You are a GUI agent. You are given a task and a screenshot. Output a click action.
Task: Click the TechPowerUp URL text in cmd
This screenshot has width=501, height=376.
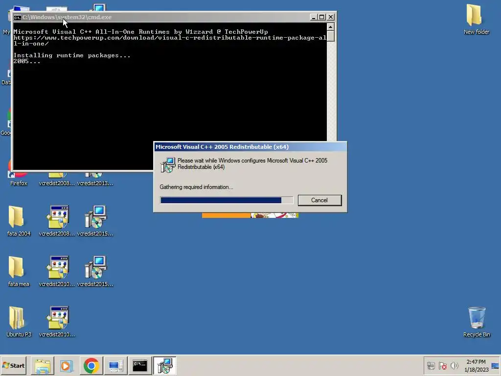point(170,41)
